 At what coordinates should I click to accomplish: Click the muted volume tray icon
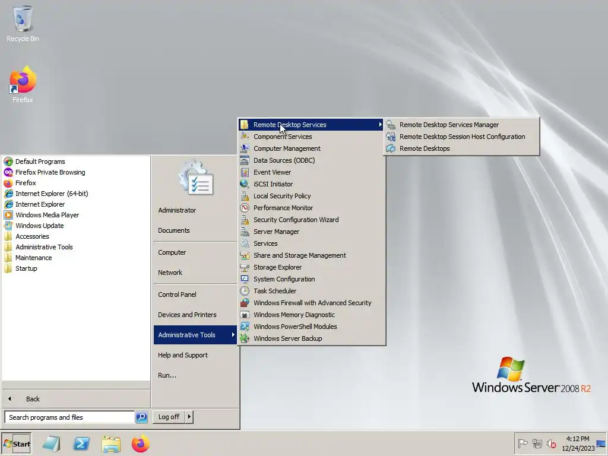tap(551, 443)
